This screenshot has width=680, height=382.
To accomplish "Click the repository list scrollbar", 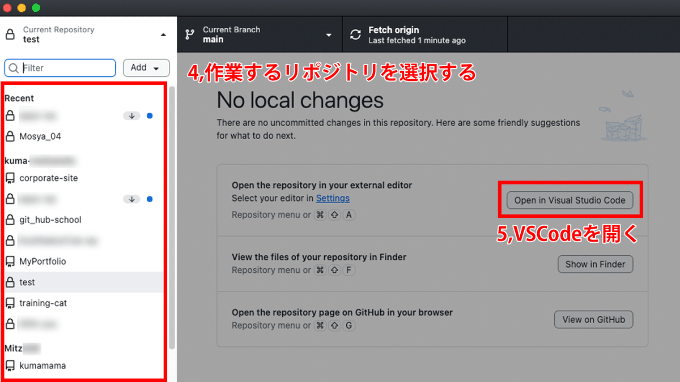I will tap(172, 218).
